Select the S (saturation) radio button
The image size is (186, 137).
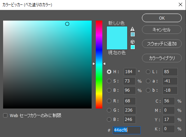coord(109,81)
